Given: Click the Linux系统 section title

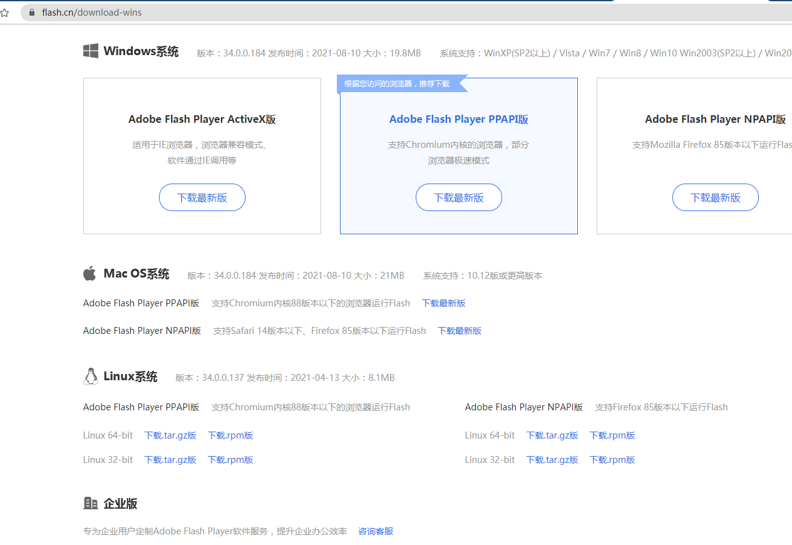Looking at the screenshot, I should click(x=130, y=376).
